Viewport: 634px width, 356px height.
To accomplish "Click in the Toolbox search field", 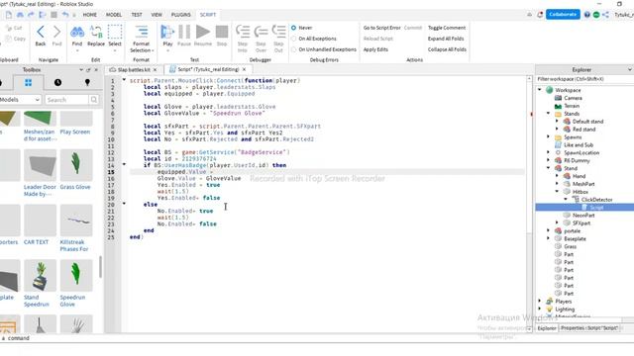I will point(66,99).
